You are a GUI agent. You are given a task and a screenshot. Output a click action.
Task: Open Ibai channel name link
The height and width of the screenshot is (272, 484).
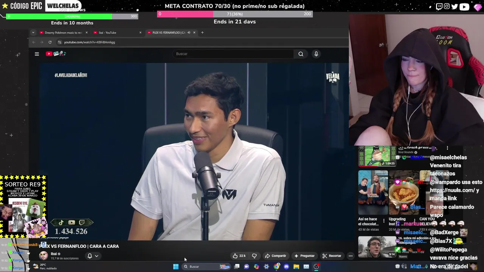coord(54,254)
